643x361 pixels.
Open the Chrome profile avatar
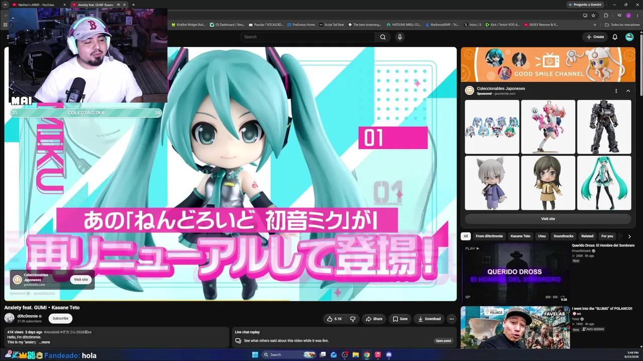pos(628,16)
